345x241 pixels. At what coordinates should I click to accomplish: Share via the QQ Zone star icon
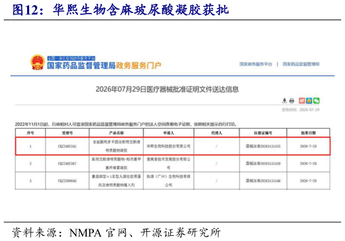[309, 101]
